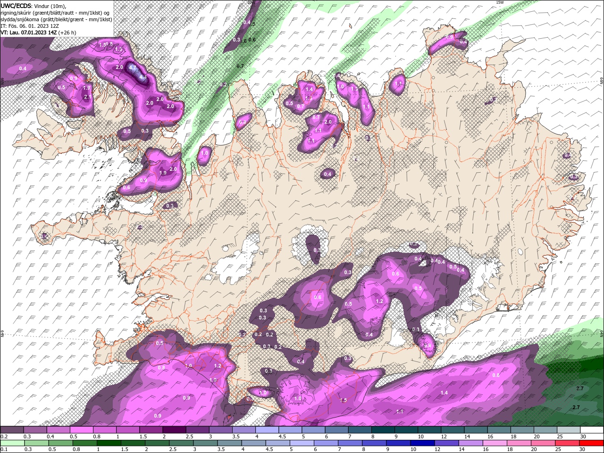Pick the lower legend swatch starting at 0.5

60,443
